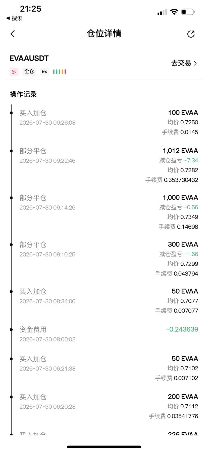Tap the -0.243639 funding fee amount
208x452 pixels.
point(182,329)
